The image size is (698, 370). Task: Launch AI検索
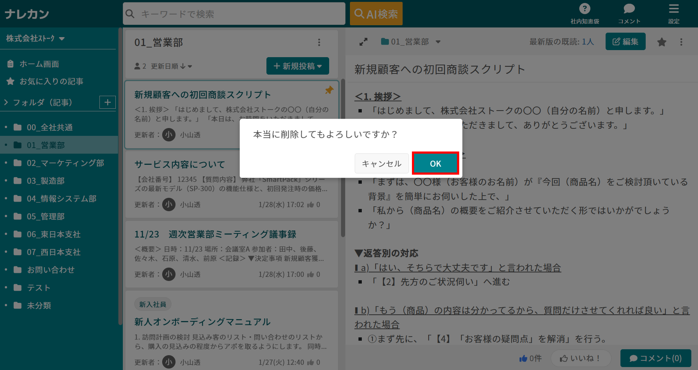(x=376, y=13)
